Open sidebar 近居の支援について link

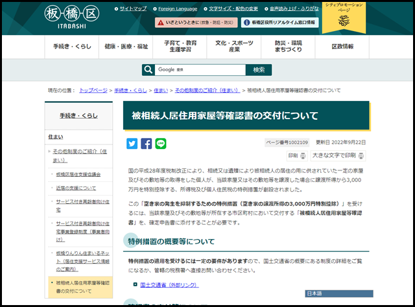(76, 188)
